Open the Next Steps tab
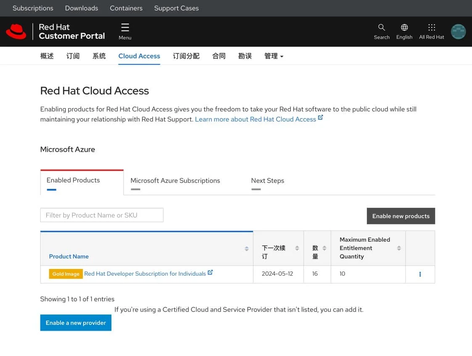The image size is (472, 356). 267,180
